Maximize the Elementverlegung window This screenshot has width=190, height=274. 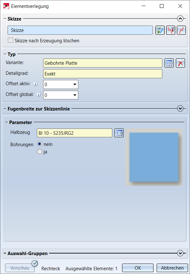pos(162,6)
